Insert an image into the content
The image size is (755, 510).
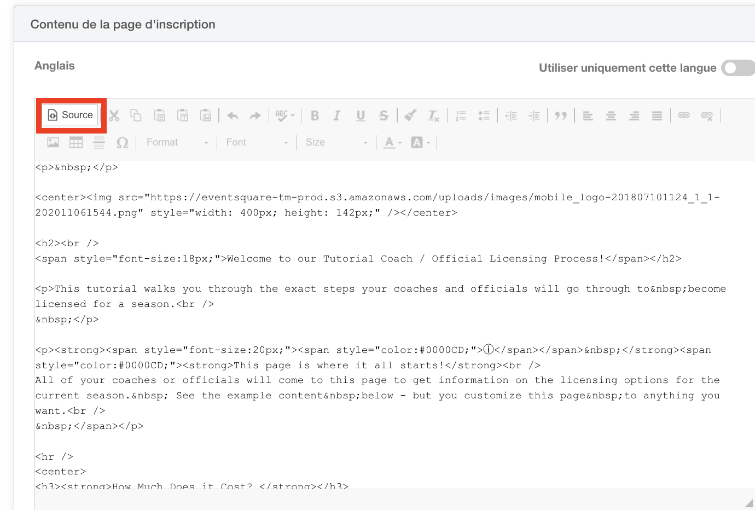point(52,142)
